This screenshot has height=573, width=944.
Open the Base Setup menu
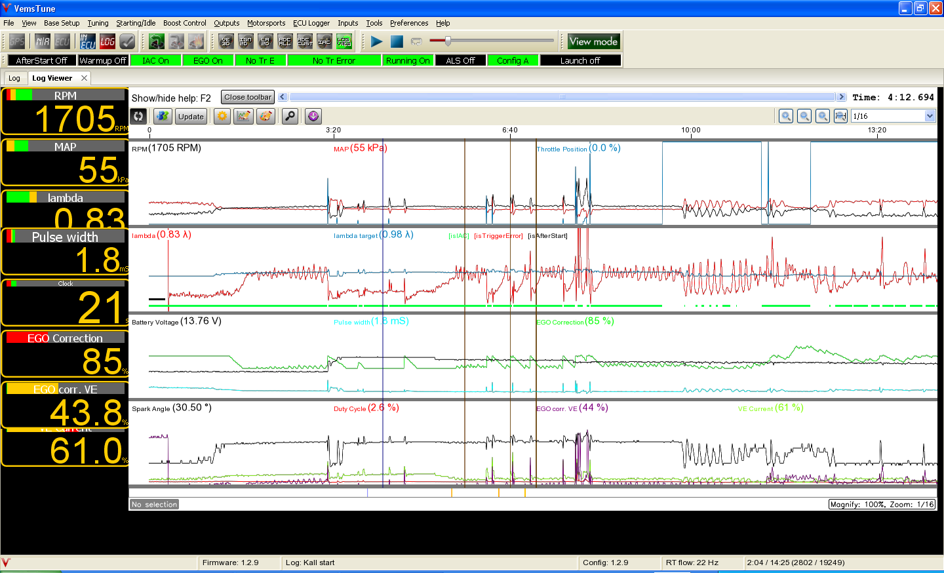coord(62,23)
